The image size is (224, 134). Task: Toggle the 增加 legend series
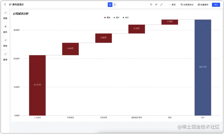click(x=107, y=18)
